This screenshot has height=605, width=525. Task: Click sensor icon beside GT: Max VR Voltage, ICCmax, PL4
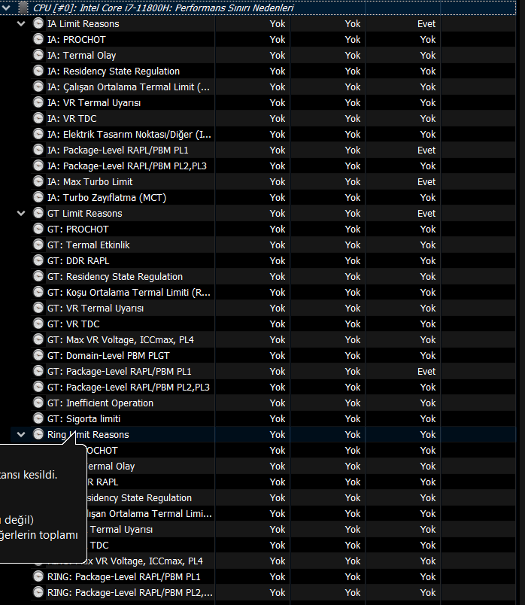[38, 340]
